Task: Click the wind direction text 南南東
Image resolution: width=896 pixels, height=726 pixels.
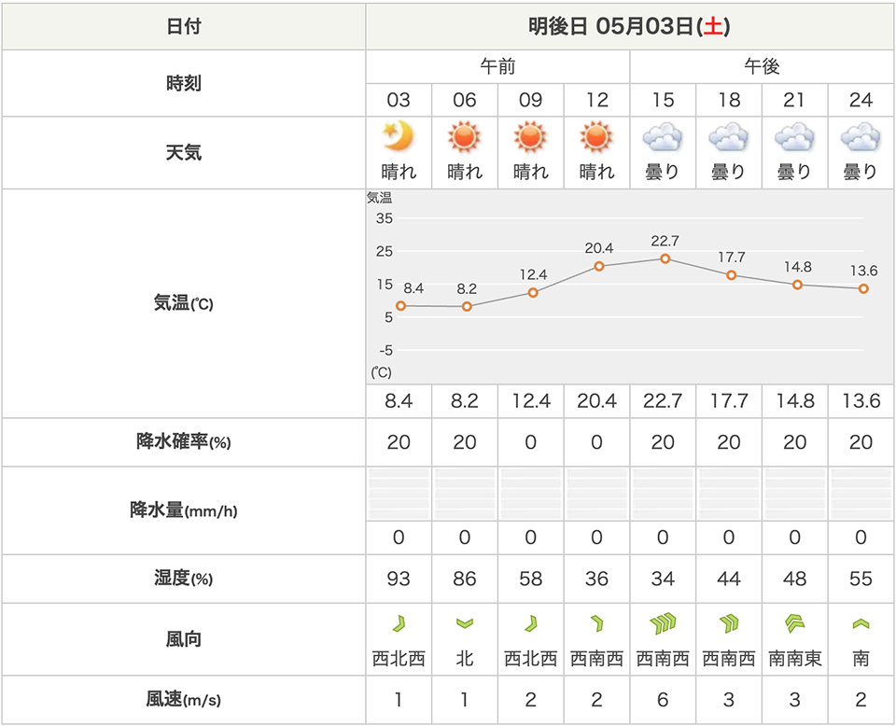Action: (x=795, y=659)
